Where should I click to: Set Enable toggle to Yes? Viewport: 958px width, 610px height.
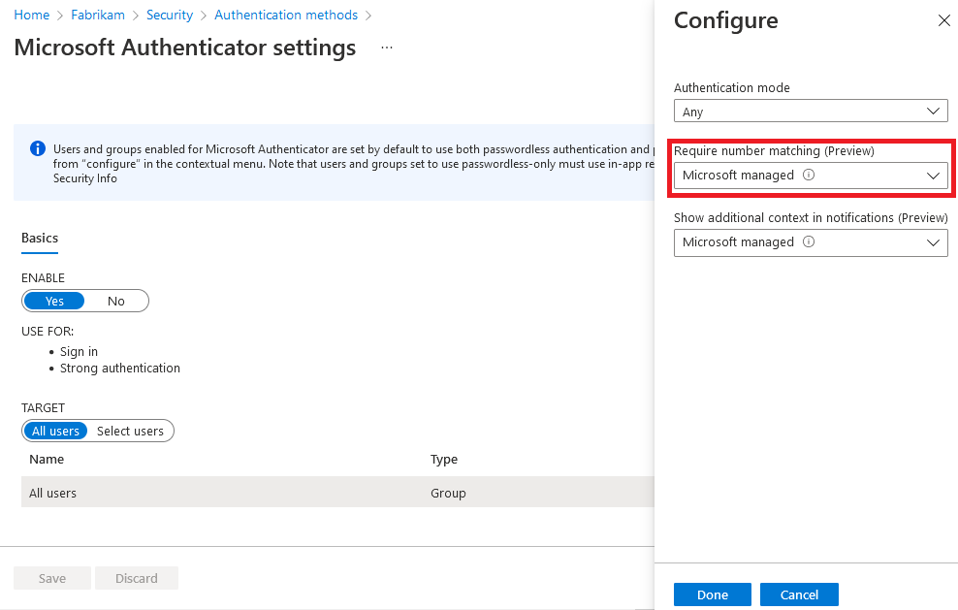(x=54, y=301)
